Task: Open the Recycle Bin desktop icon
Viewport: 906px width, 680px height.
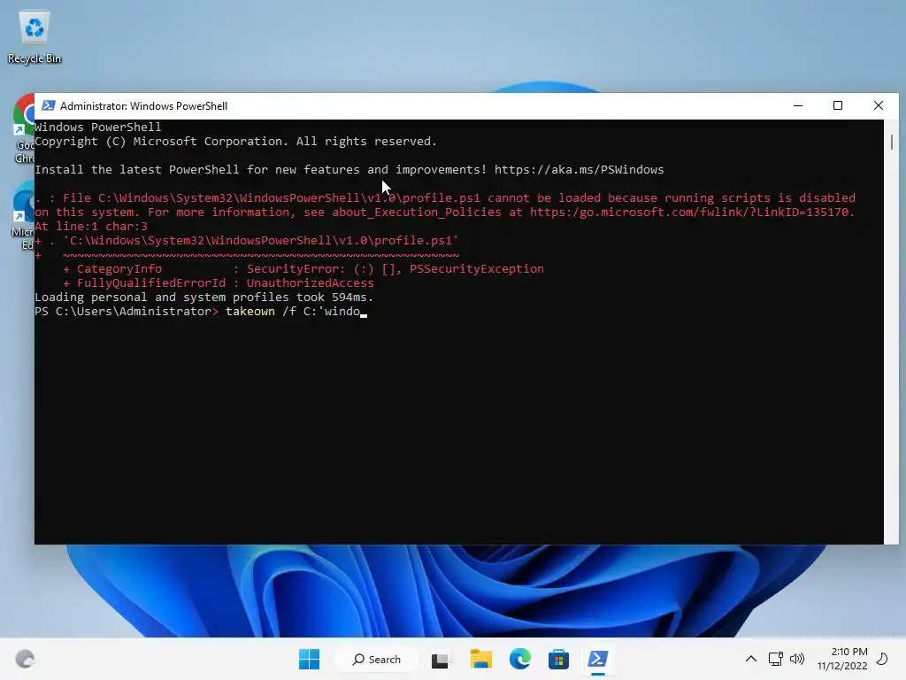Action: coord(35,37)
